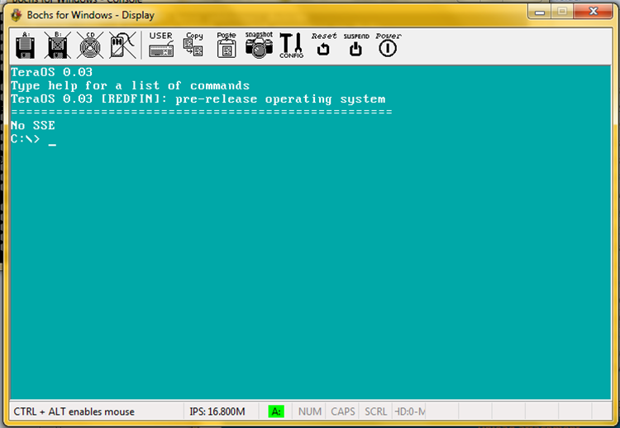Click the first 'TeraOS 0.03' header line

[52, 72]
